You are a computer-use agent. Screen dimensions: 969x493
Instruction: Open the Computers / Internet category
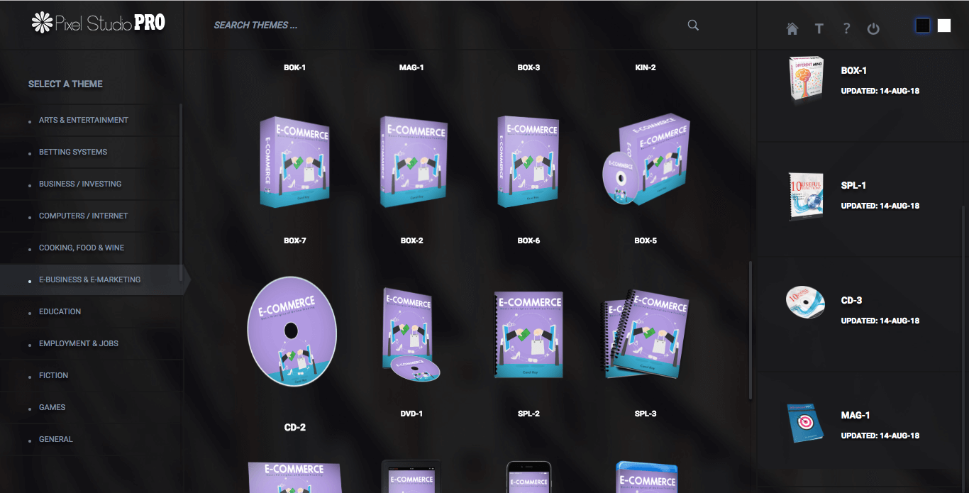coord(91,216)
